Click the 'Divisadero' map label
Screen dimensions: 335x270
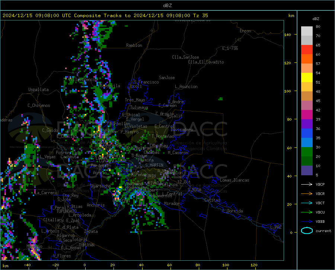click(182, 130)
